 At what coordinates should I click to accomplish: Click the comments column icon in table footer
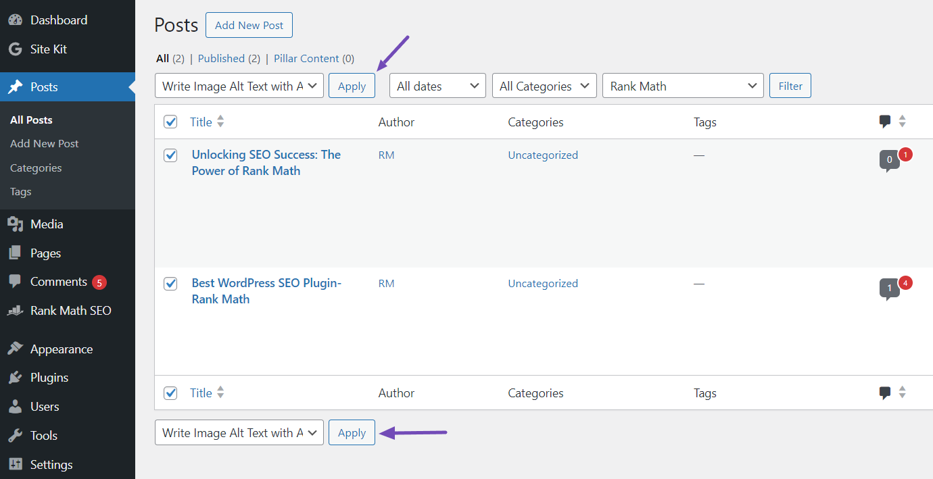885,393
